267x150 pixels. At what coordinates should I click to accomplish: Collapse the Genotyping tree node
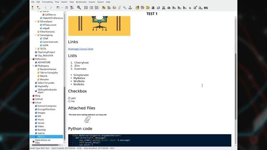(36, 35)
